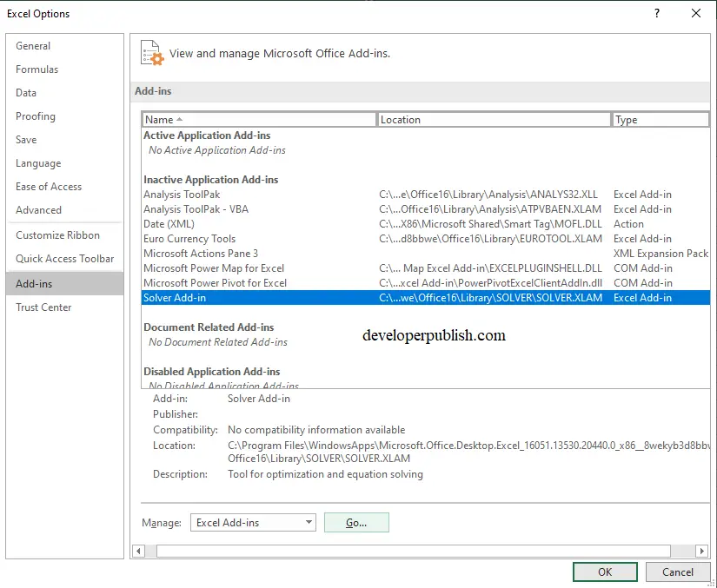Cancel the Excel Options dialog
717x588 pixels.
click(678, 572)
